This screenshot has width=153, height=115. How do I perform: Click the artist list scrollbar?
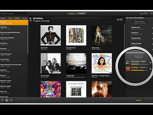pos(28,39)
